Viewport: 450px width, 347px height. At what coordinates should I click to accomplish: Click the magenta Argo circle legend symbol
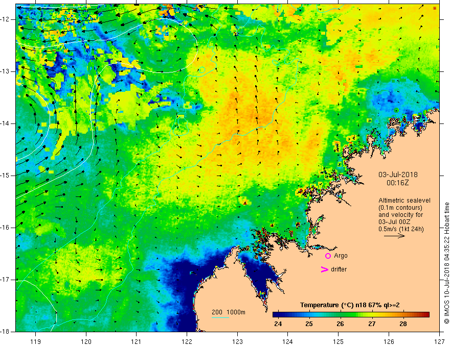tap(328, 256)
